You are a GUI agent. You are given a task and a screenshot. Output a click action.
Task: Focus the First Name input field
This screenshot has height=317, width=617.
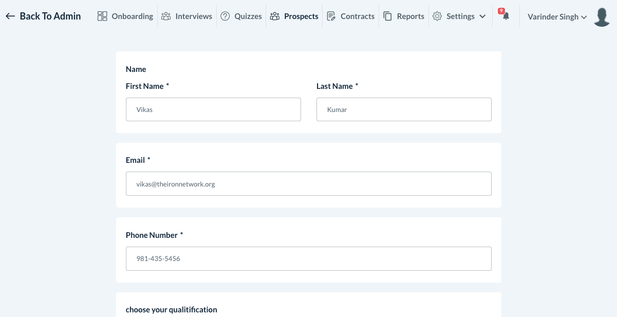[213, 109]
